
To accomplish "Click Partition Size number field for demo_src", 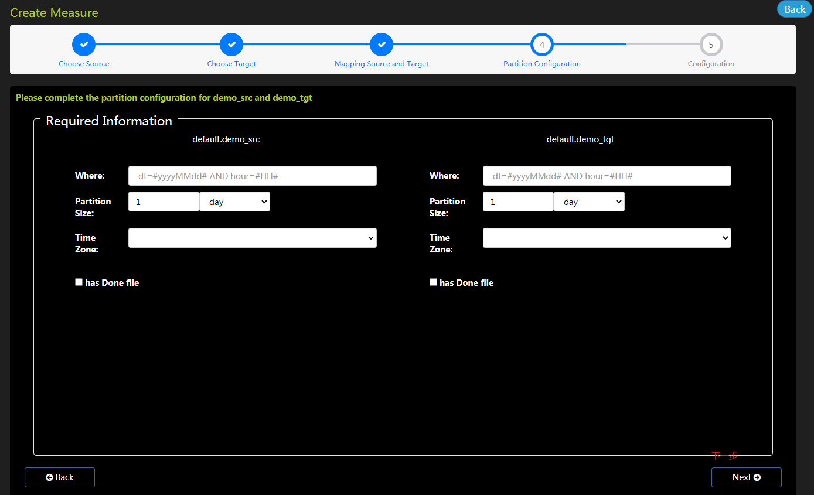I will click(164, 202).
